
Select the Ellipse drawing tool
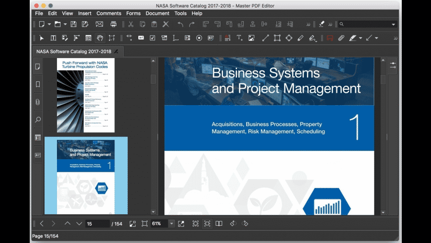[x=289, y=38]
